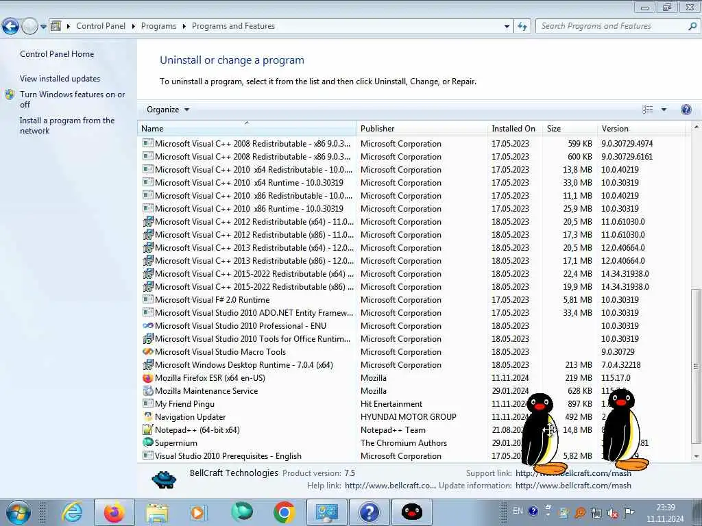This screenshot has width=702, height=526.
Task: Select the Programs and Features breadcrumb
Action: click(x=233, y=26)
